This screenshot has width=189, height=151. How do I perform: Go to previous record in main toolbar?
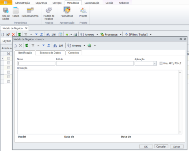click(x=31, y=35)
